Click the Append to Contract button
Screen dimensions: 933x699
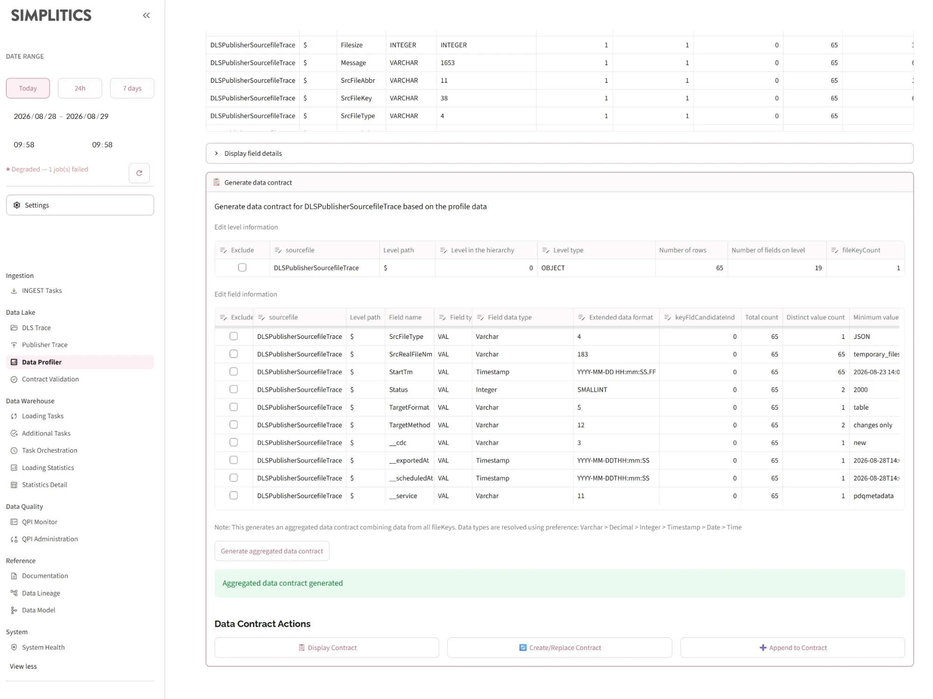click(x=792, y=648)
